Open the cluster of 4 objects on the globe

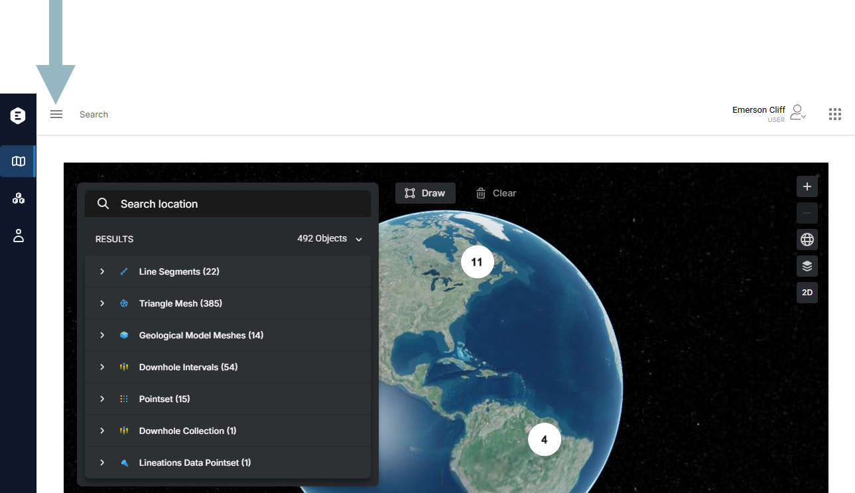[x=545, y=439]
